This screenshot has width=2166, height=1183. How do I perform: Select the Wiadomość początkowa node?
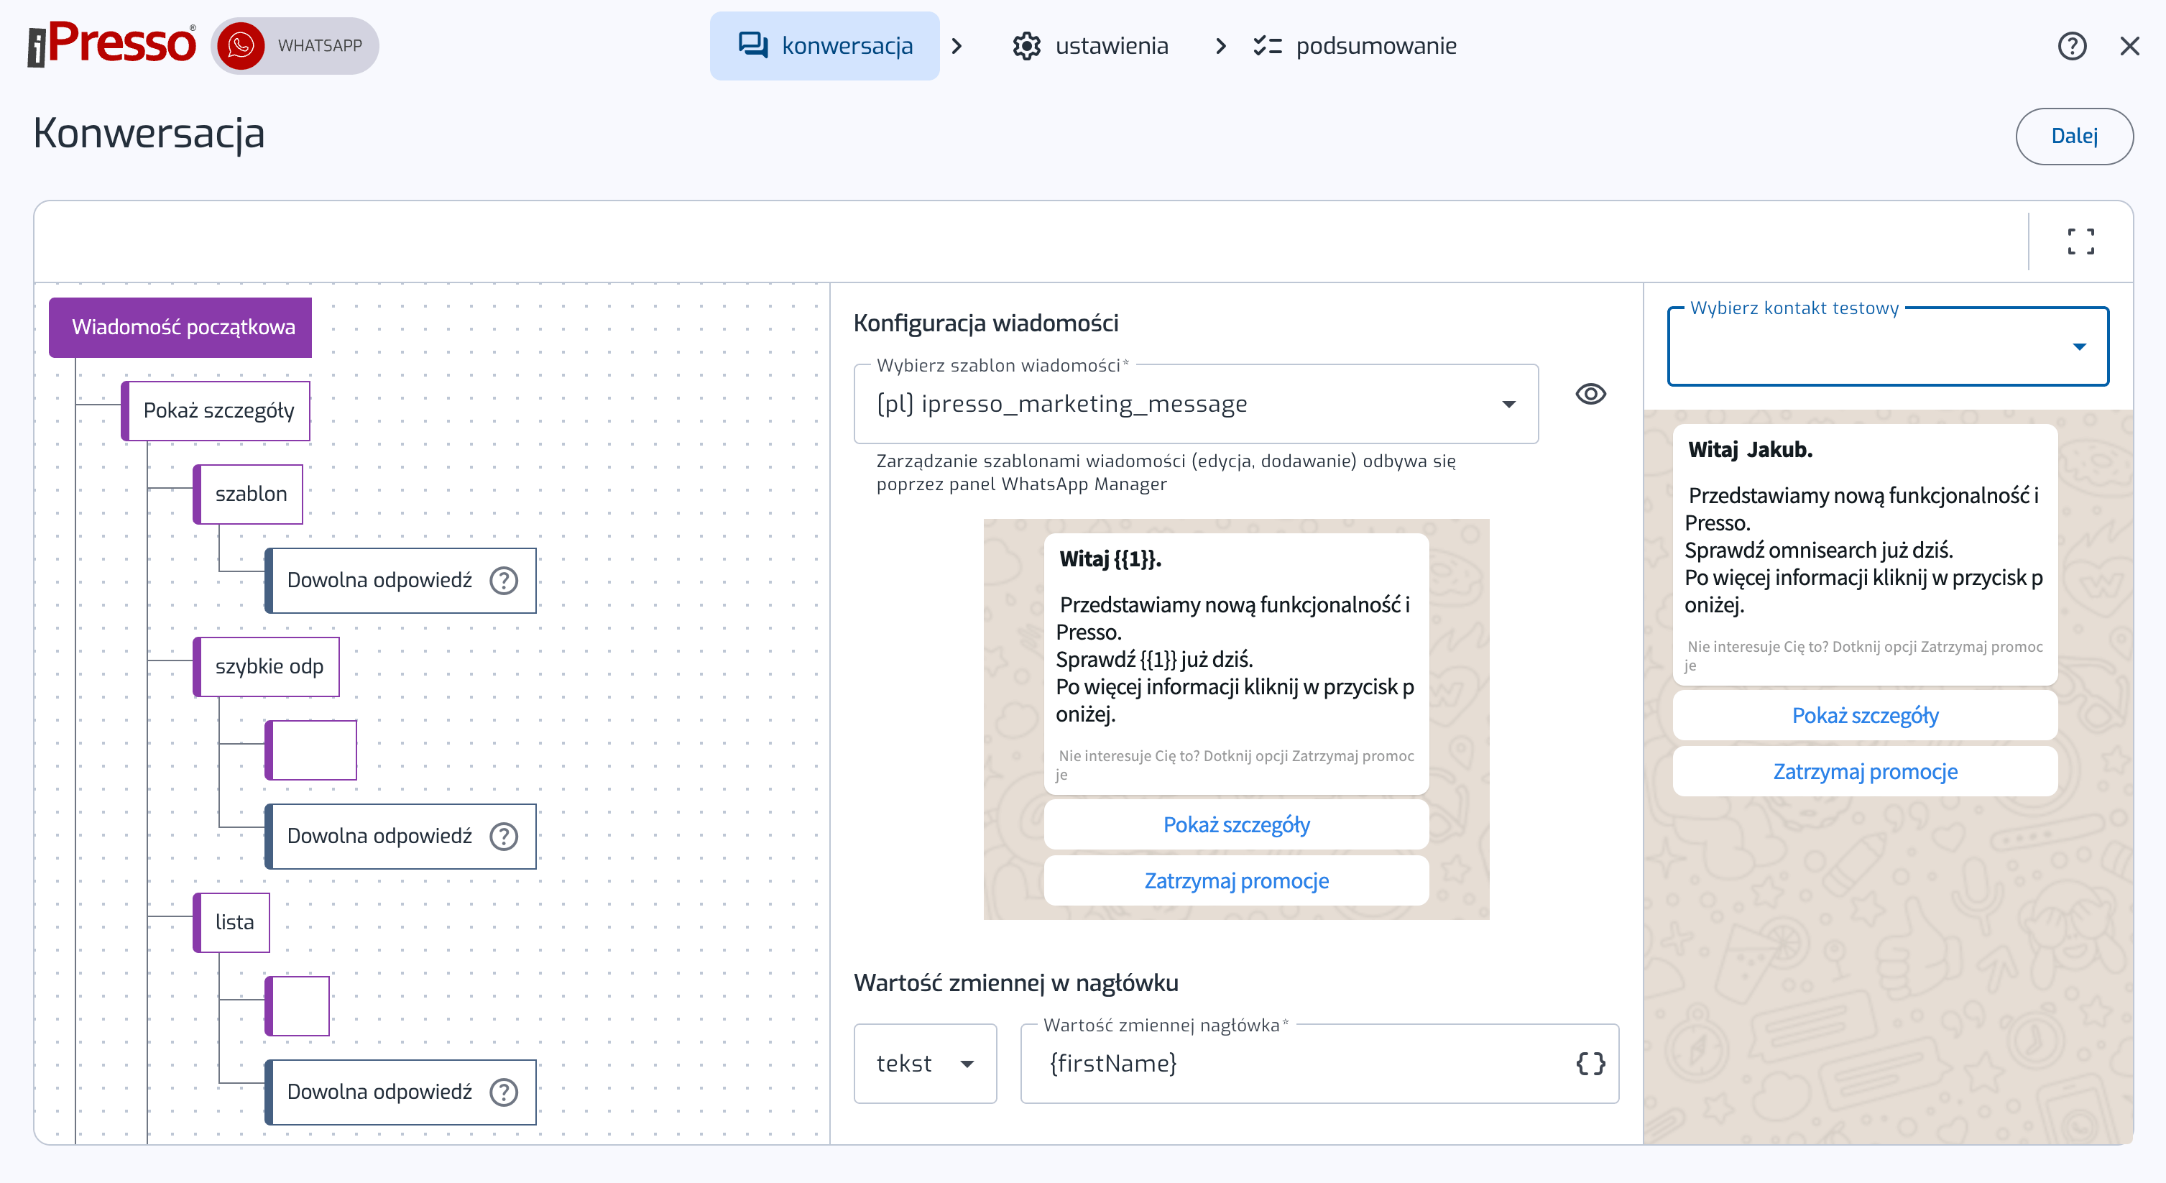(x=183, y=327)
